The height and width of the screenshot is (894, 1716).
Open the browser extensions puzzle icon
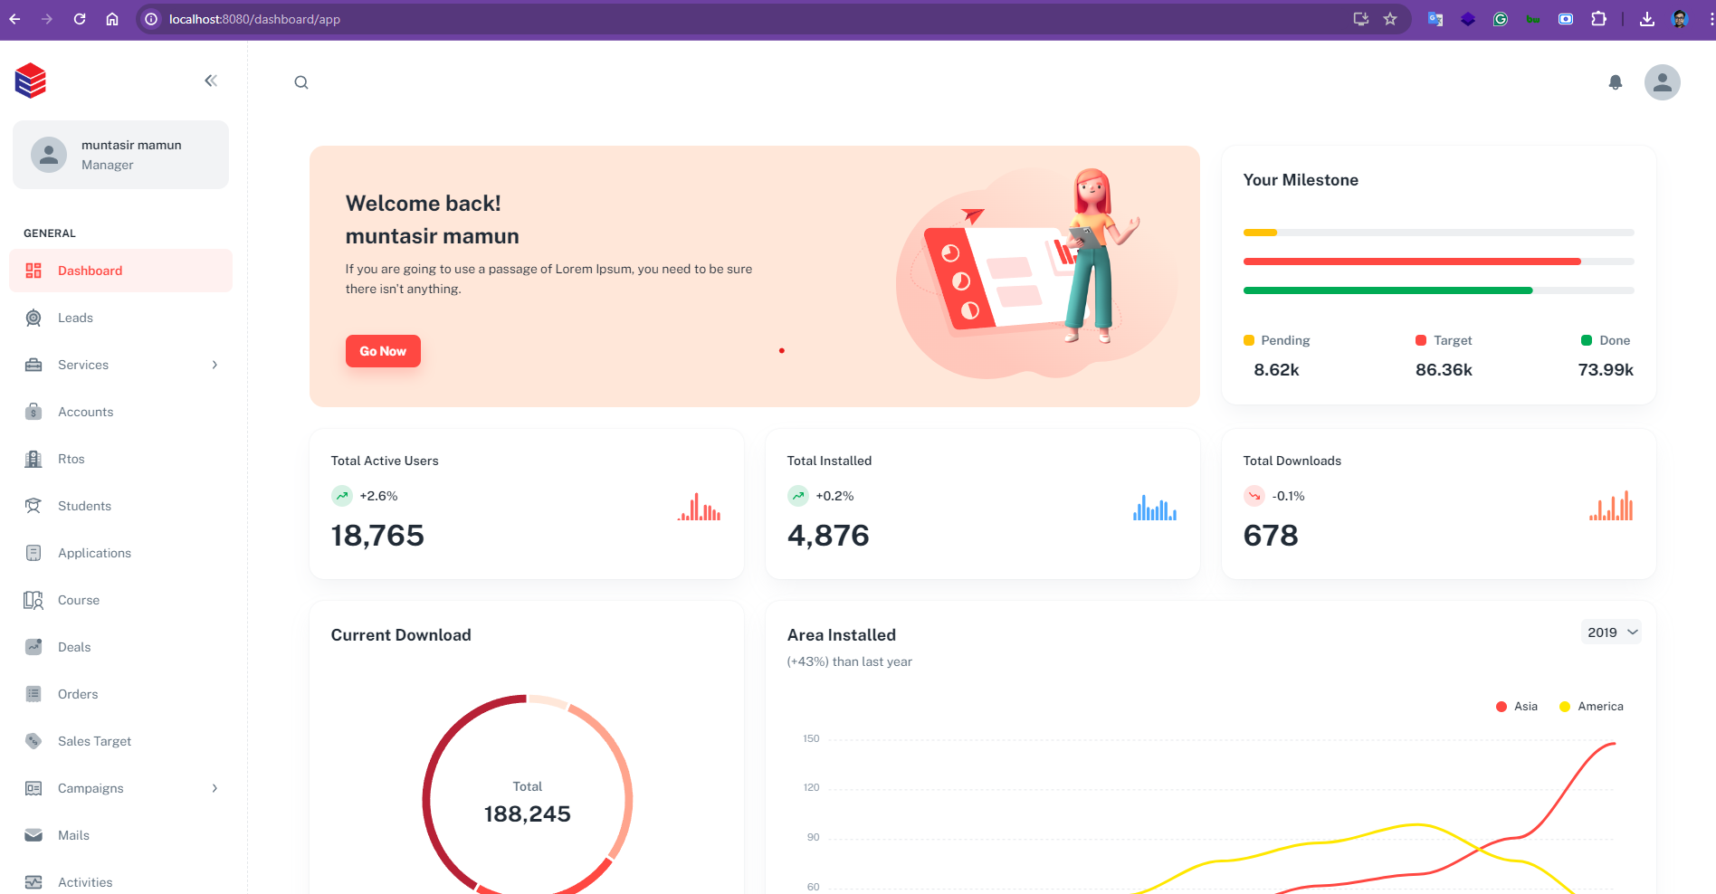[1598, 19]
